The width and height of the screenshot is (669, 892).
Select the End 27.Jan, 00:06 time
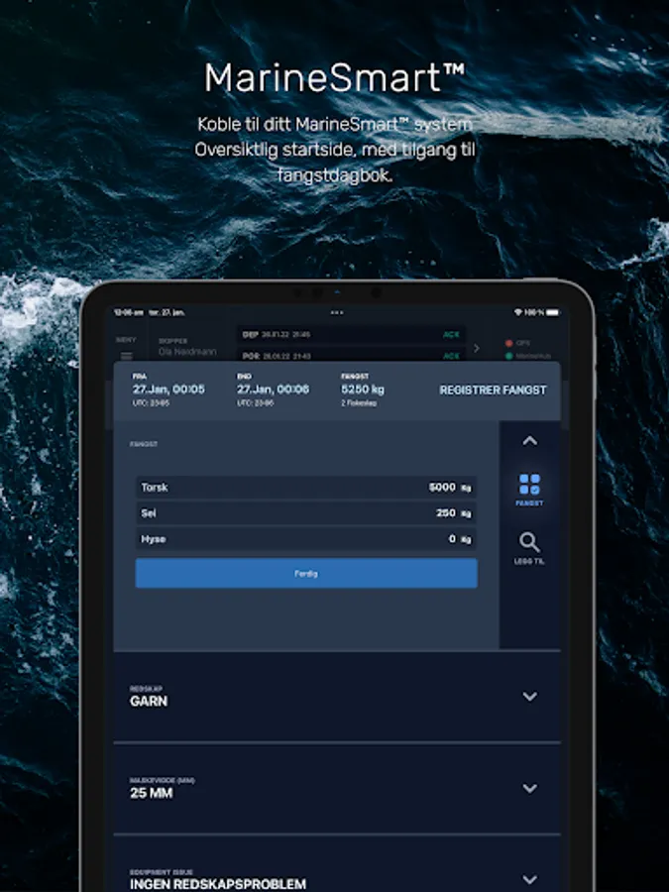click(x=274, y=390)
